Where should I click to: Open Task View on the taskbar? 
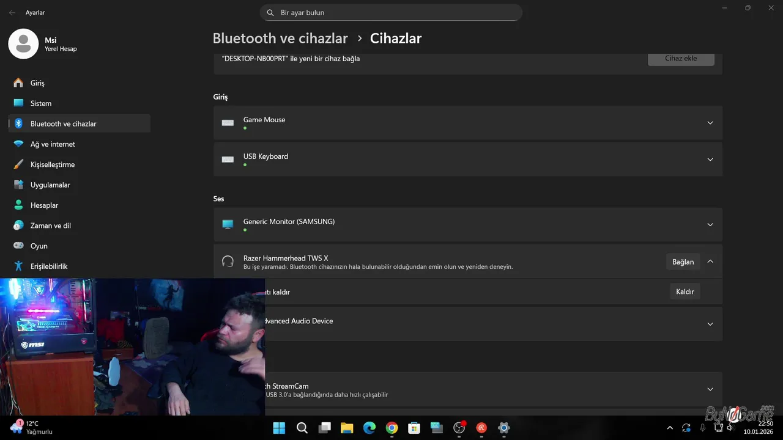click(324, 428)
